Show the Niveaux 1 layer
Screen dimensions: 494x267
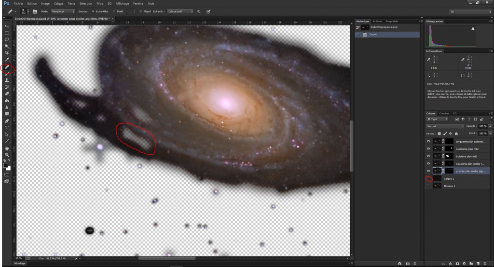428,186
